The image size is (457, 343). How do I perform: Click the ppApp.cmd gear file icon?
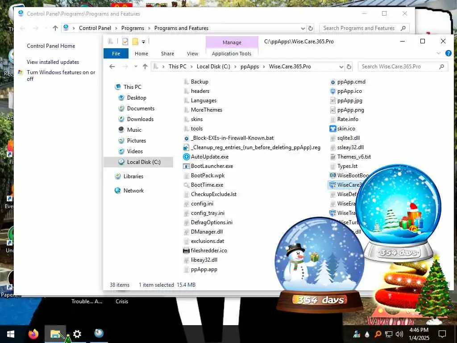click(x=332, y=82)
